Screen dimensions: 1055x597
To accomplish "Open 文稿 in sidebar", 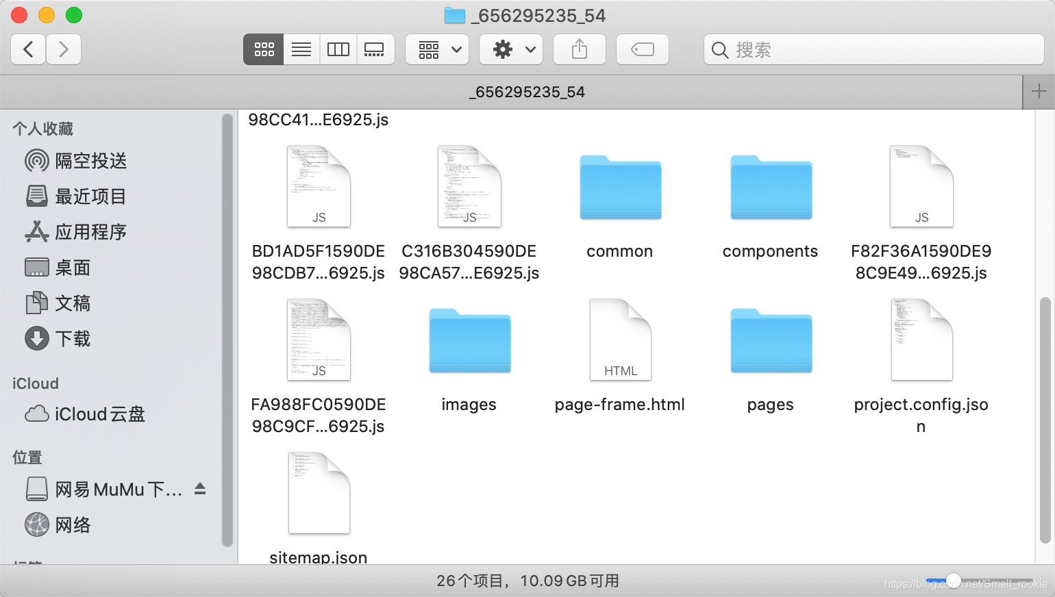I will pyautogui.click(x=58, y=303).
